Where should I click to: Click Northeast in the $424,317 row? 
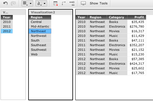(97, 64)
